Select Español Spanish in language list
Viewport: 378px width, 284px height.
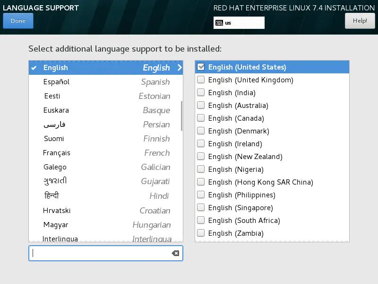[106, 82]
